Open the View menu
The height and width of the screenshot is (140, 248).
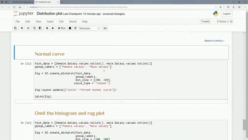click(38, 21)
